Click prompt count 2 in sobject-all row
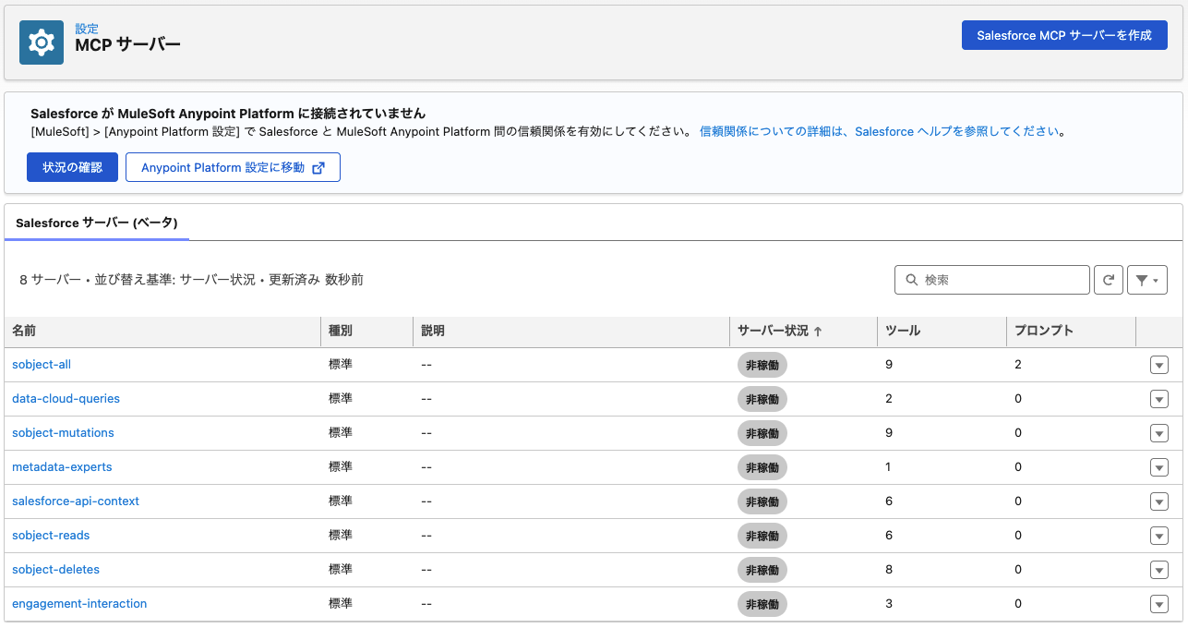1188x628 pixels. [x=1018, y=365]
